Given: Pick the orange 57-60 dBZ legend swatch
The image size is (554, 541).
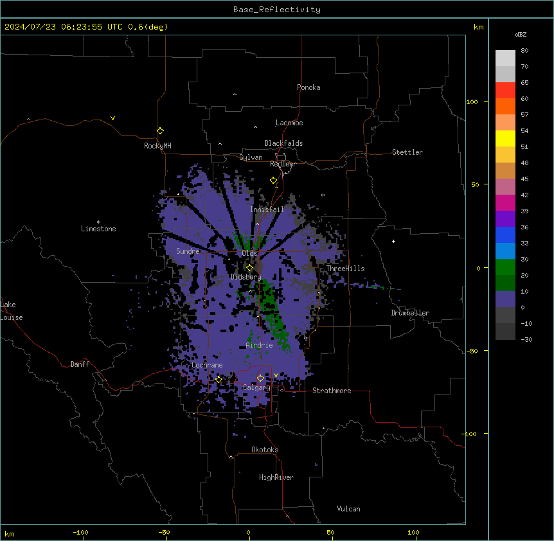Looking at the screenshot, I should pyautogui.click(x=505, y=107).
